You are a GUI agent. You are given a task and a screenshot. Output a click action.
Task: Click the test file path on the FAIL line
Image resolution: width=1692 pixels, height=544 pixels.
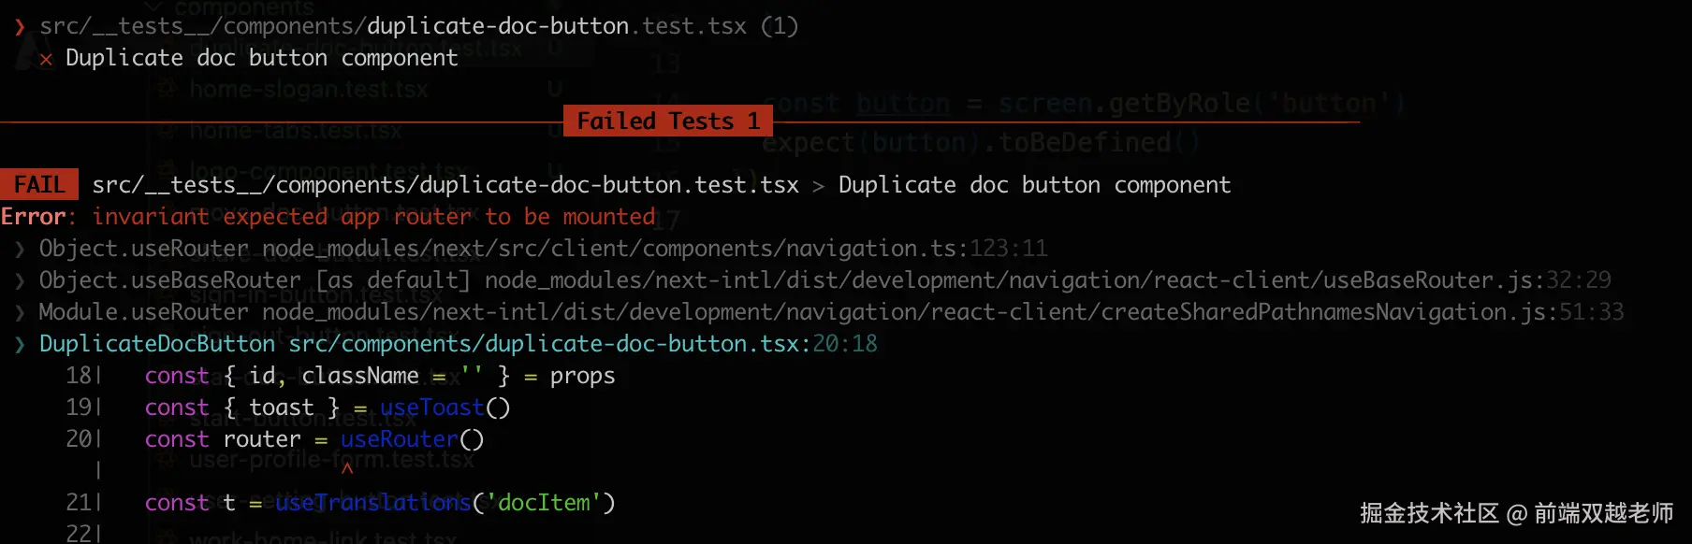[x=445, y=185]
